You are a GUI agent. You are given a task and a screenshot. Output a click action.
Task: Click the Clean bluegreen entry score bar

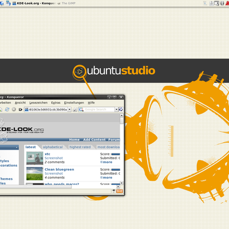pyautogui.click(x=116, y=169)
